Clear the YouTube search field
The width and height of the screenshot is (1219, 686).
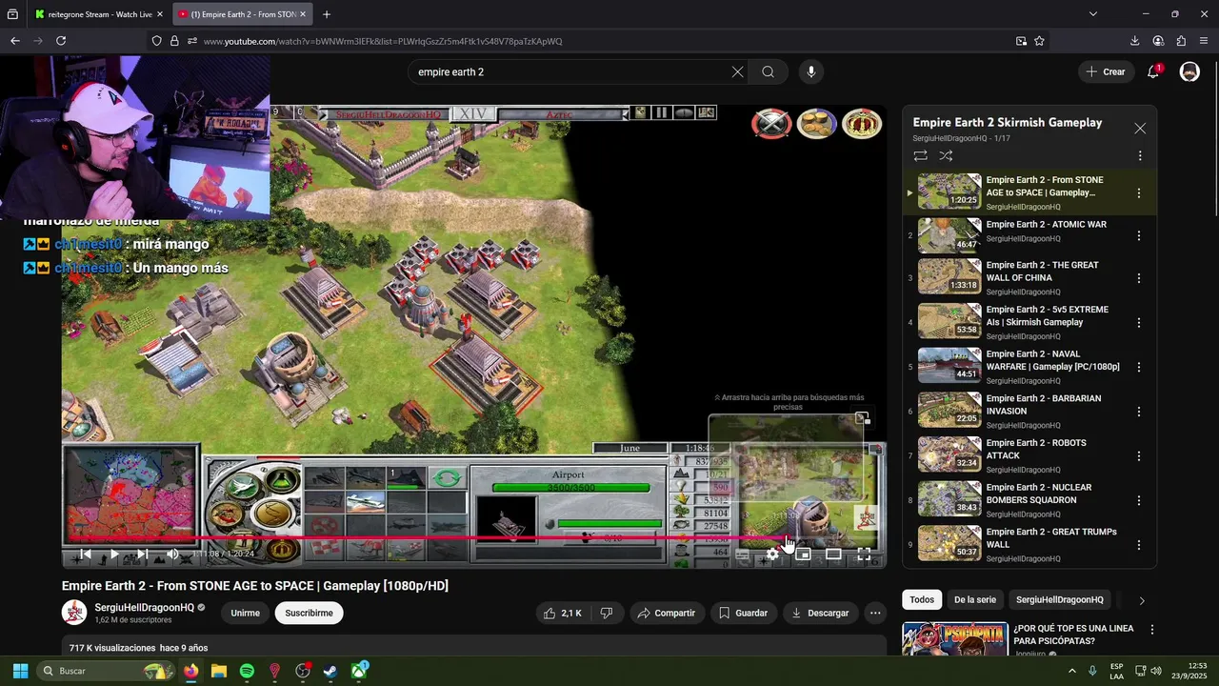[x=737, y=71]
